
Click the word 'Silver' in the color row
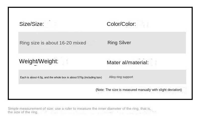[125, 43]
